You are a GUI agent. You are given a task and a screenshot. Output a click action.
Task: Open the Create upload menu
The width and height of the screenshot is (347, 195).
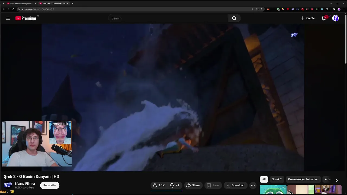pyautogui.click(x=308, y=18)
